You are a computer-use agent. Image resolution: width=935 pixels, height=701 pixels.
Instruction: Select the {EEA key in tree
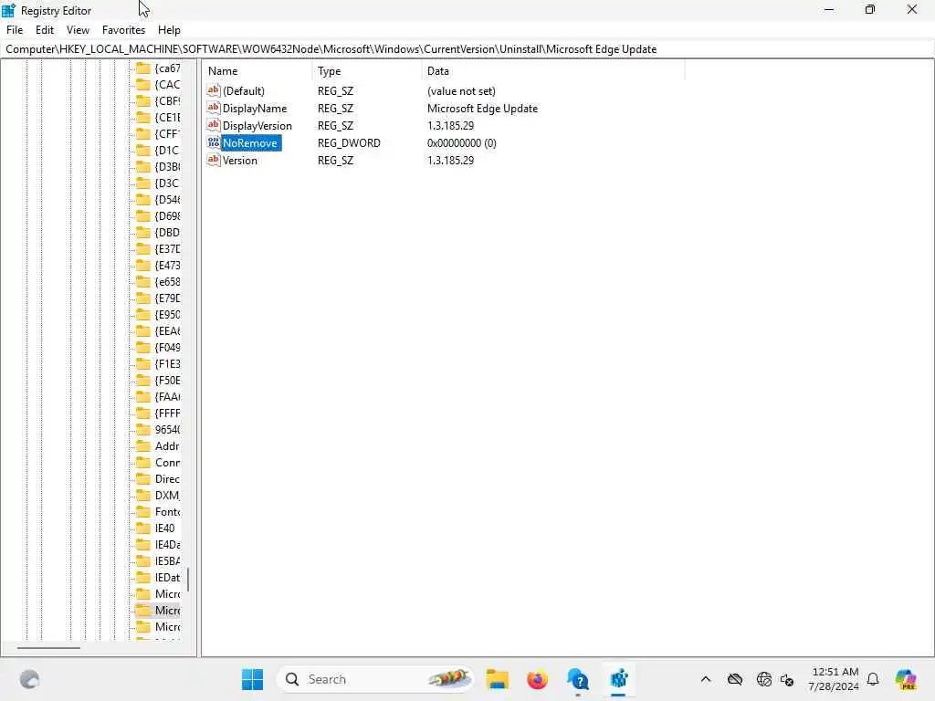click(x=167, y=330)
